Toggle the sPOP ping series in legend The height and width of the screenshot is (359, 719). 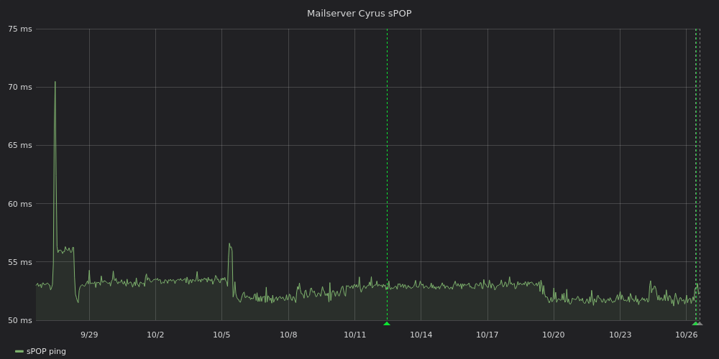point(46,351)
